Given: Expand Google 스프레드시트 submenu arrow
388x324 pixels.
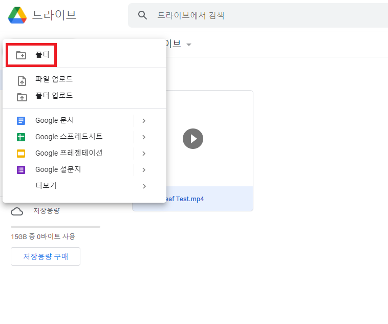Looking at the screenshot, I should 144,137.
